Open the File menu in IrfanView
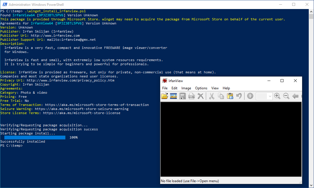This screenshot has height=188, width=314. click(x=165, y=88)
